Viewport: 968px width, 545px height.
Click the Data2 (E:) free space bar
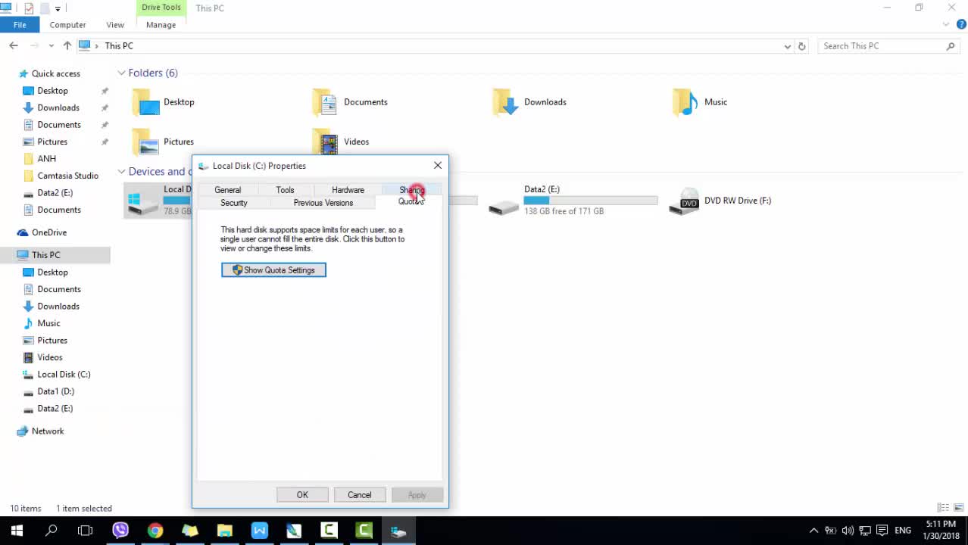pyautogui.click(x=591, y=201)
